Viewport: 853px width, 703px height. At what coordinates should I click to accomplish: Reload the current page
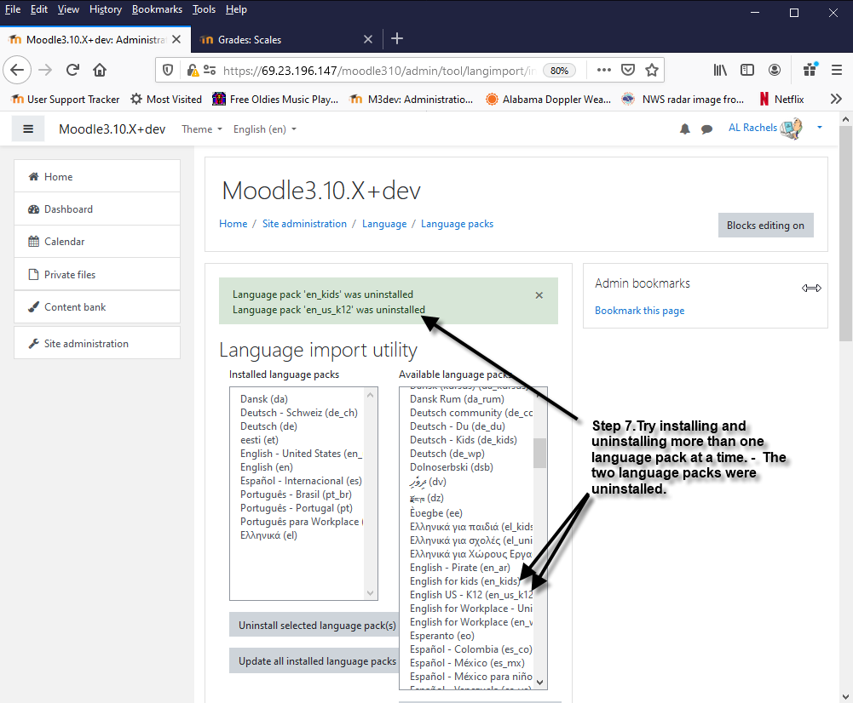(x=73, y=70)
